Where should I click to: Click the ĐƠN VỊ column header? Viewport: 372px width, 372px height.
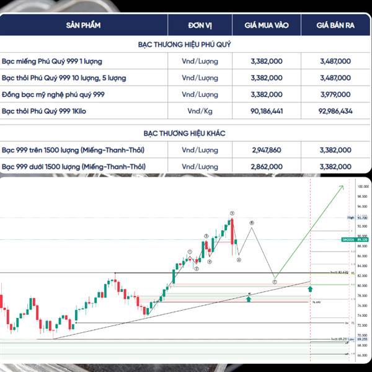point(200,25)
